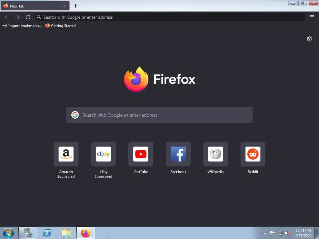Open the clock showing 12:04 PM
The height and width of the screenshot is (239, 319).
[303, 233]
